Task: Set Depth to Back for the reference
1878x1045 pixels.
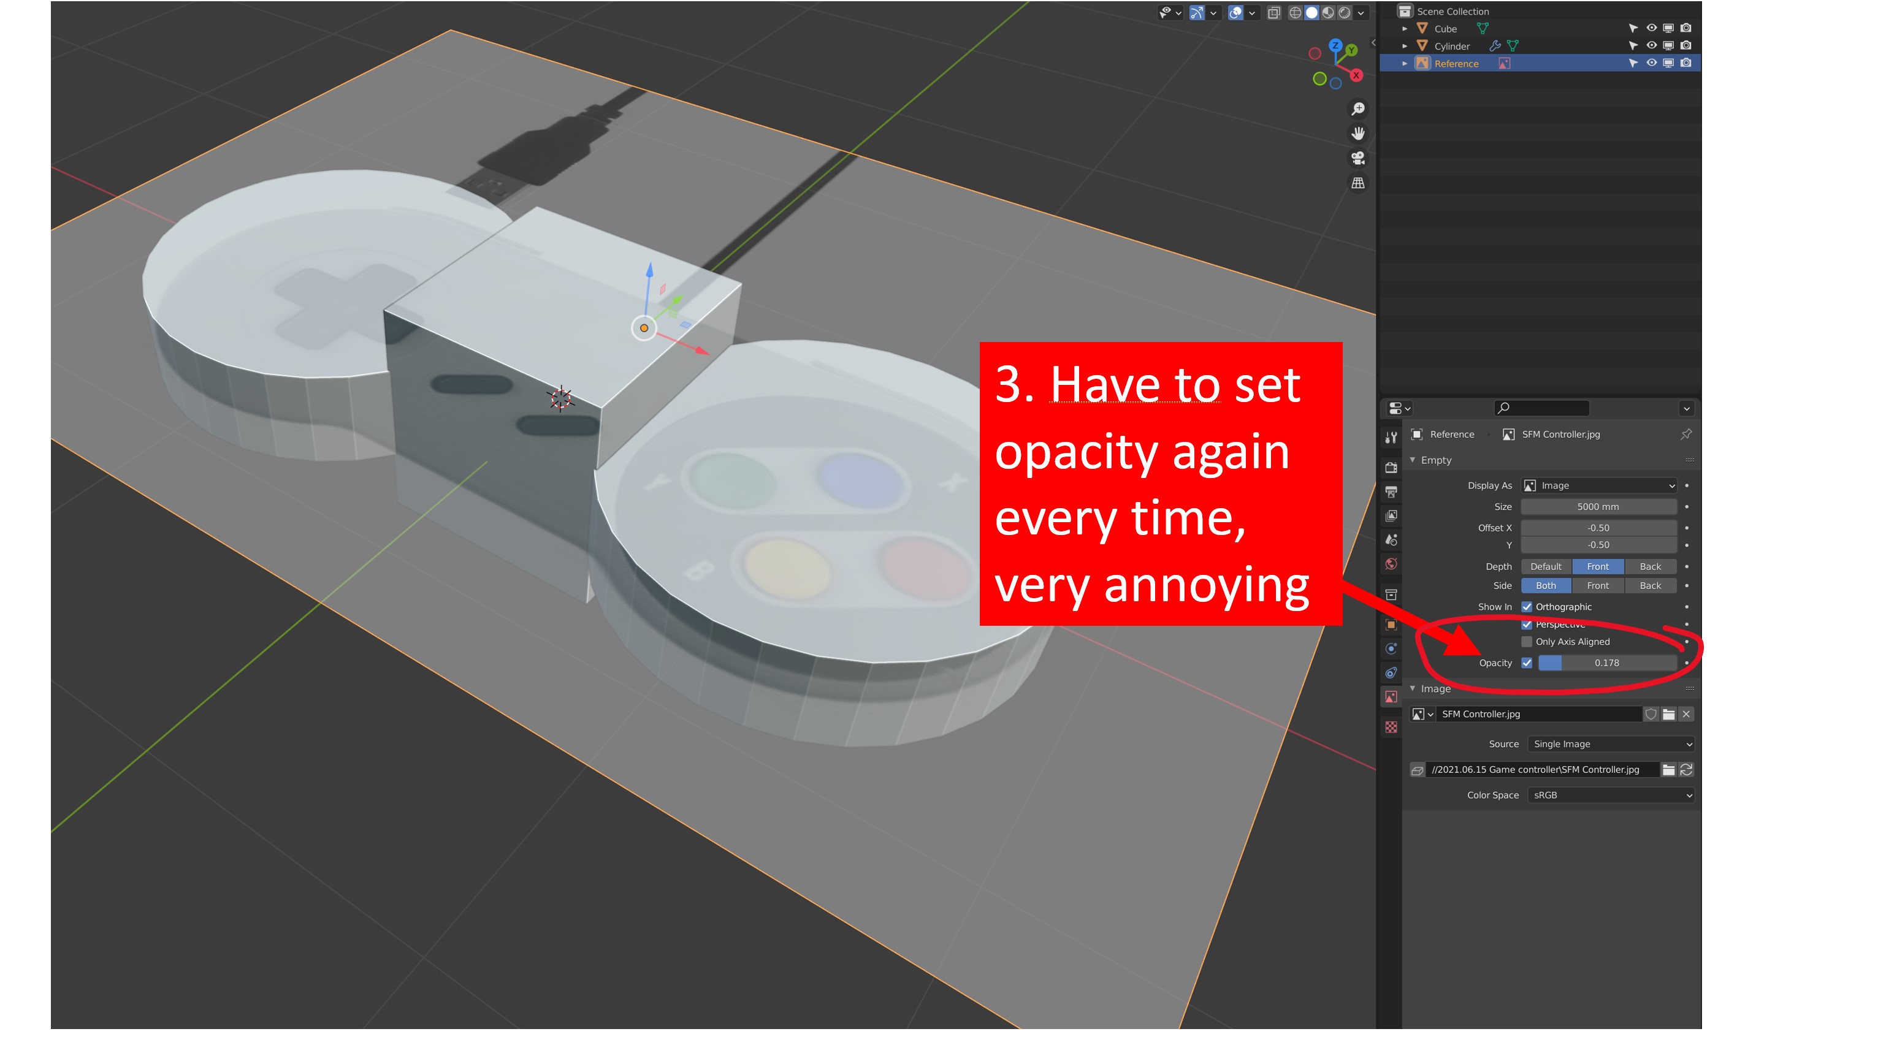Action: pyautogui.click(x=1651, y=566)
